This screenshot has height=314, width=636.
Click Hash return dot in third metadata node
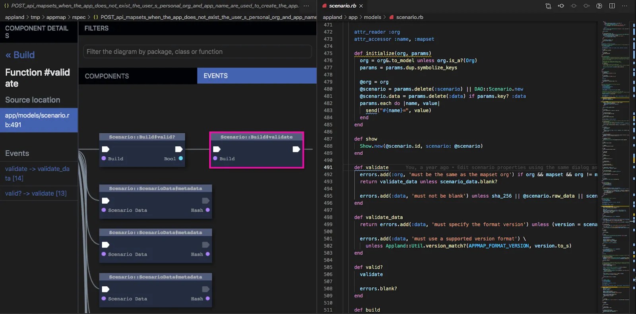[207, 299]
